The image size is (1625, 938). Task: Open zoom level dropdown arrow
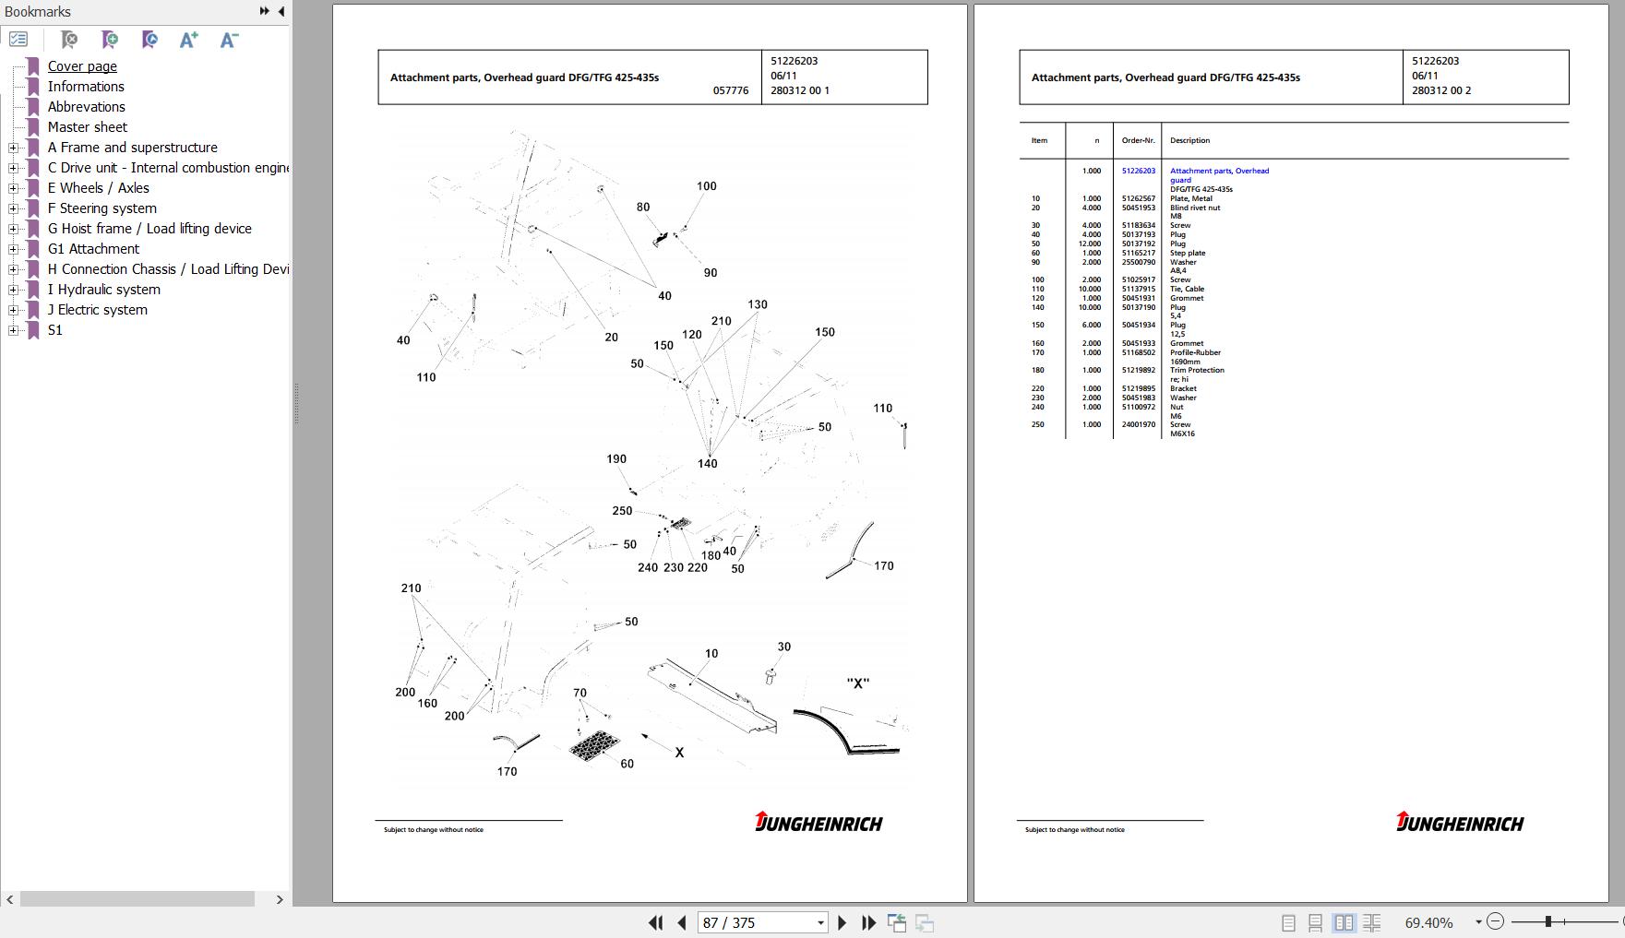point(1478,922)
